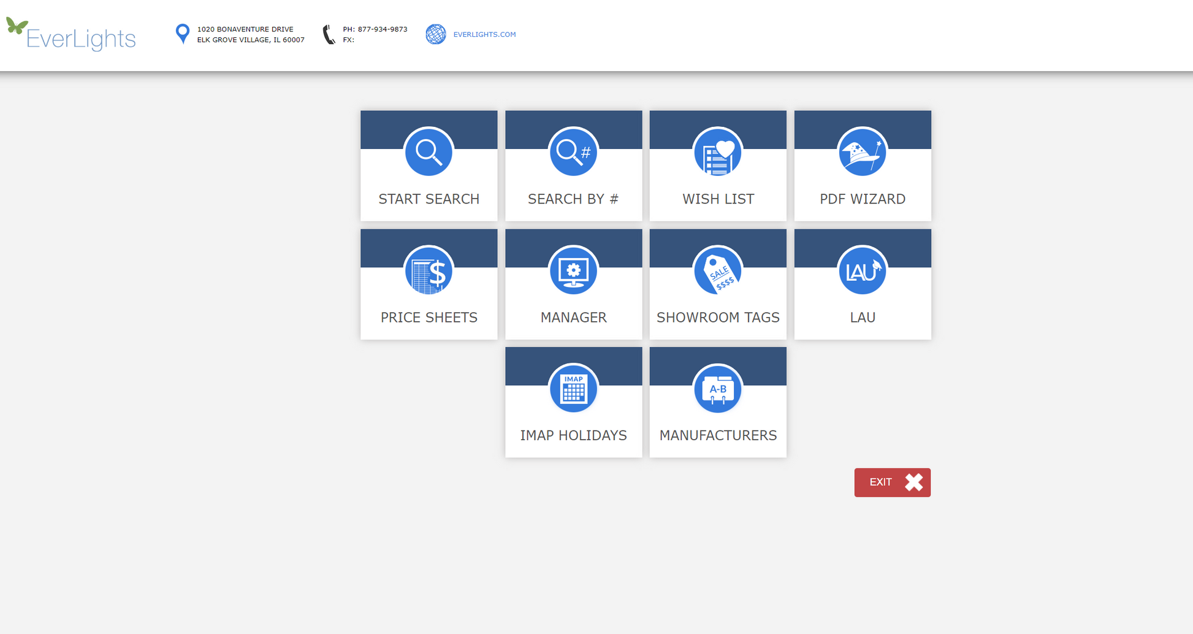Visit the EVERLIGHTS.COM link

(484, 34)
